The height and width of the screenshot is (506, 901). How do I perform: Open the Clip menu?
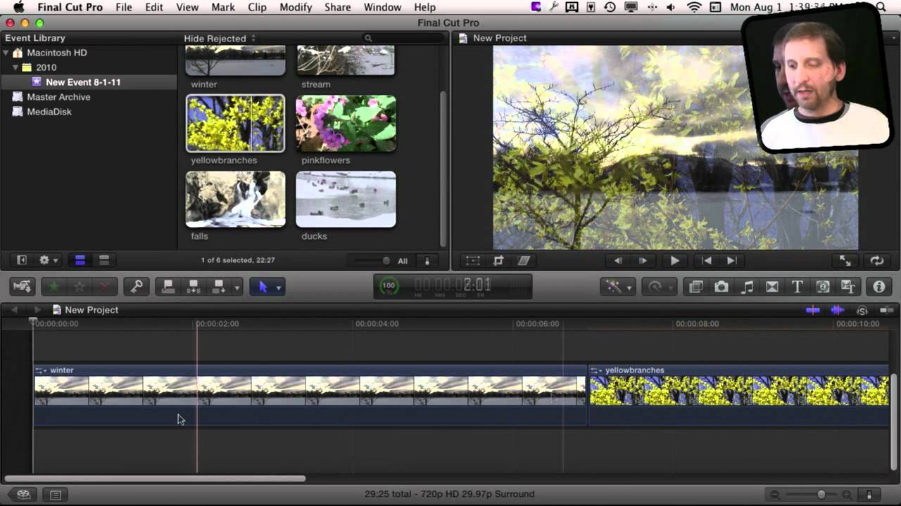257,7
